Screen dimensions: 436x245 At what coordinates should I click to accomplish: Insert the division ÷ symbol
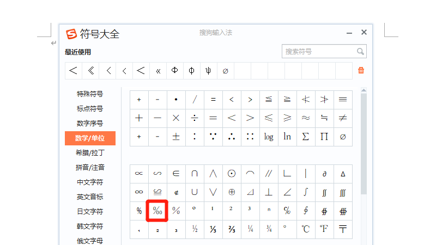point(195,118)
